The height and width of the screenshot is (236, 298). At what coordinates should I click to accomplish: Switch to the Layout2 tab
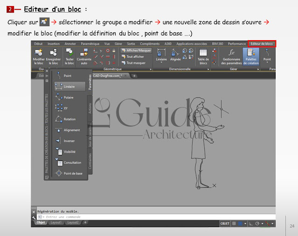[73, 222]
